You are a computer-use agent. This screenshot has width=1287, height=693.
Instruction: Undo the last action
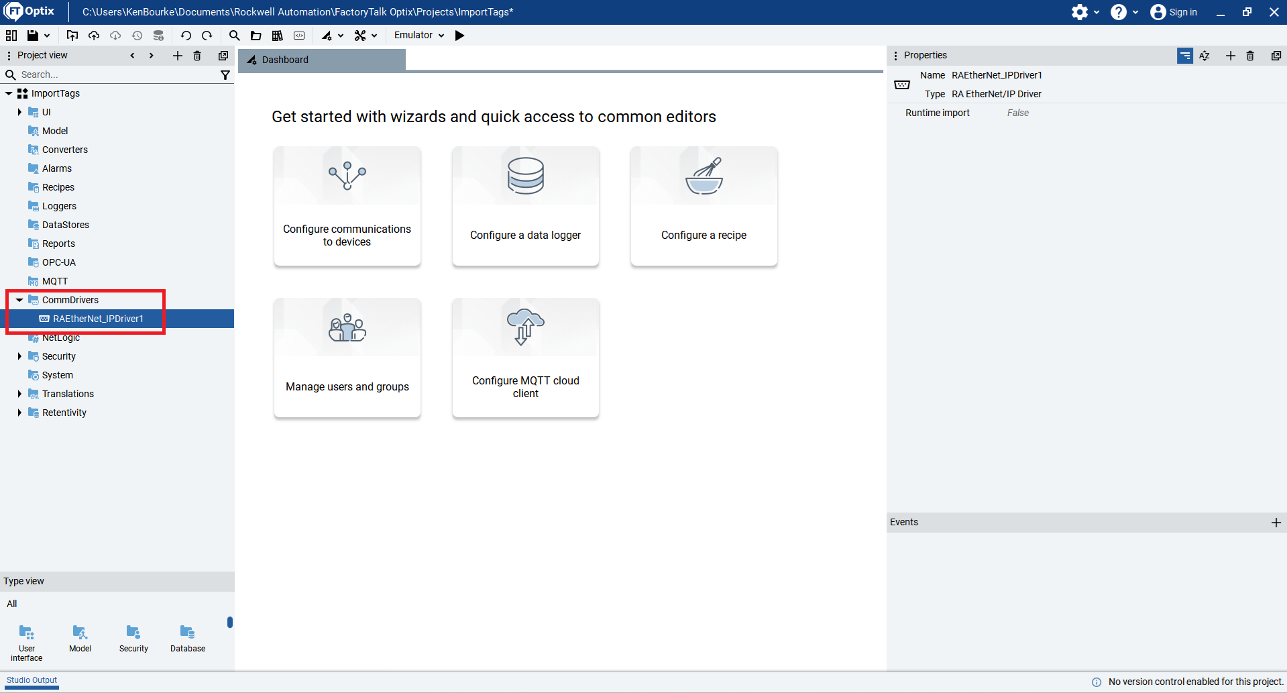click(186, 36)
